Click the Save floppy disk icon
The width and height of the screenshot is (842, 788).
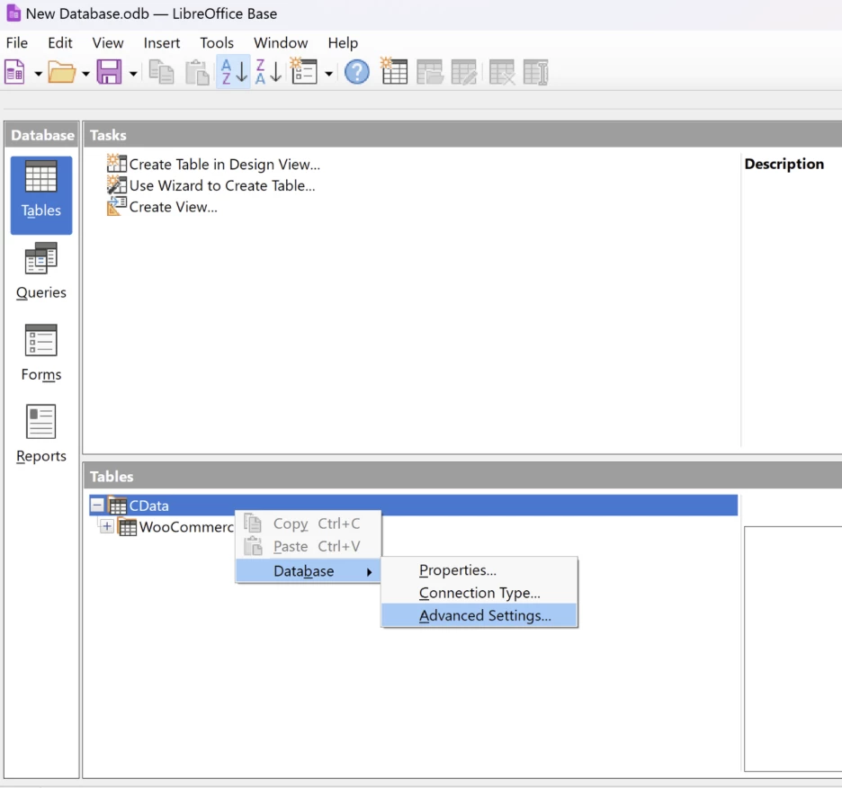(109, 72)
